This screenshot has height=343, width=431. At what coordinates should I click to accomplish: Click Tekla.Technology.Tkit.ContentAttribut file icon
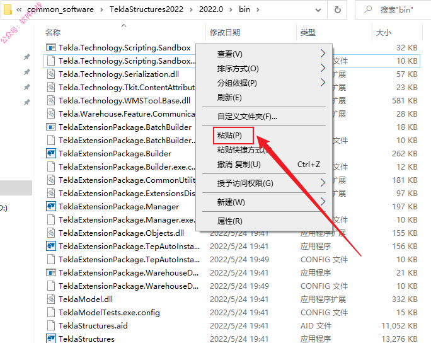tap(51, 87)
